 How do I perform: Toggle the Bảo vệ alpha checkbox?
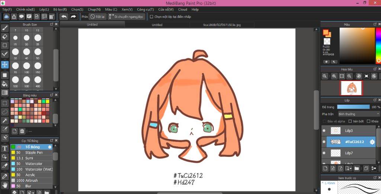[x=324, y=121]
